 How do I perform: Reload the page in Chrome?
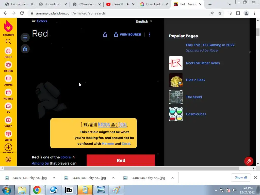(22, 13)
